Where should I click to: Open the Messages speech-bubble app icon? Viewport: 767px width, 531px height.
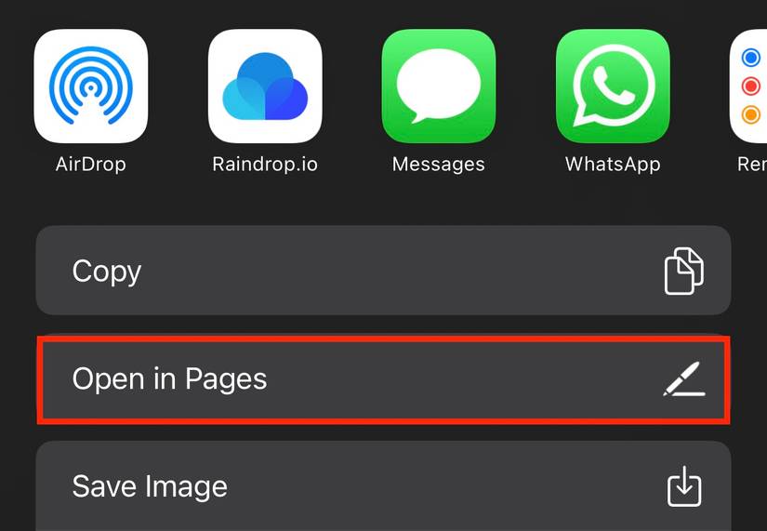point(439,86)
